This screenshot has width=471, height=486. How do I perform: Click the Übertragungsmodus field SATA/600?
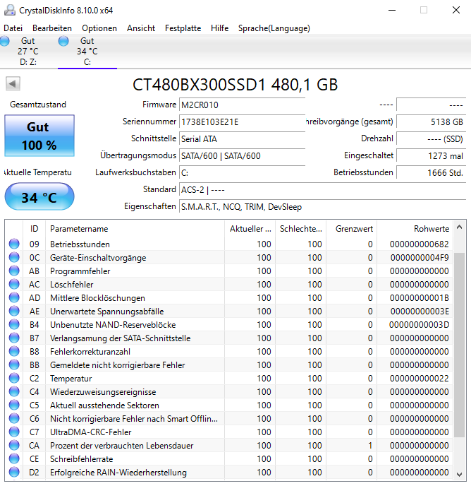tap(242, 155)
